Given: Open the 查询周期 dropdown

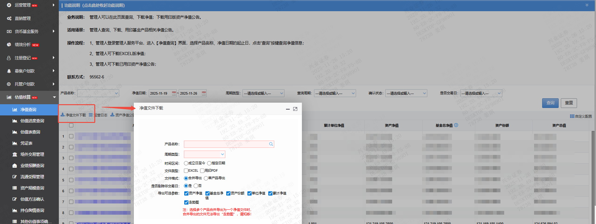Looking at the screenshot, I should tap(353, 93).
